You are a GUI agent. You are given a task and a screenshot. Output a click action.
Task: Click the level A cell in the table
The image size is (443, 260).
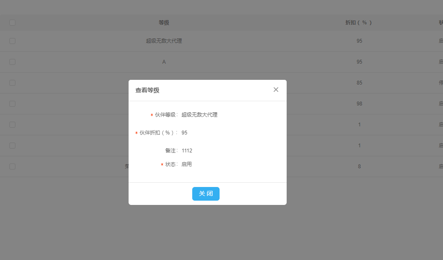[x=164, y=62]
